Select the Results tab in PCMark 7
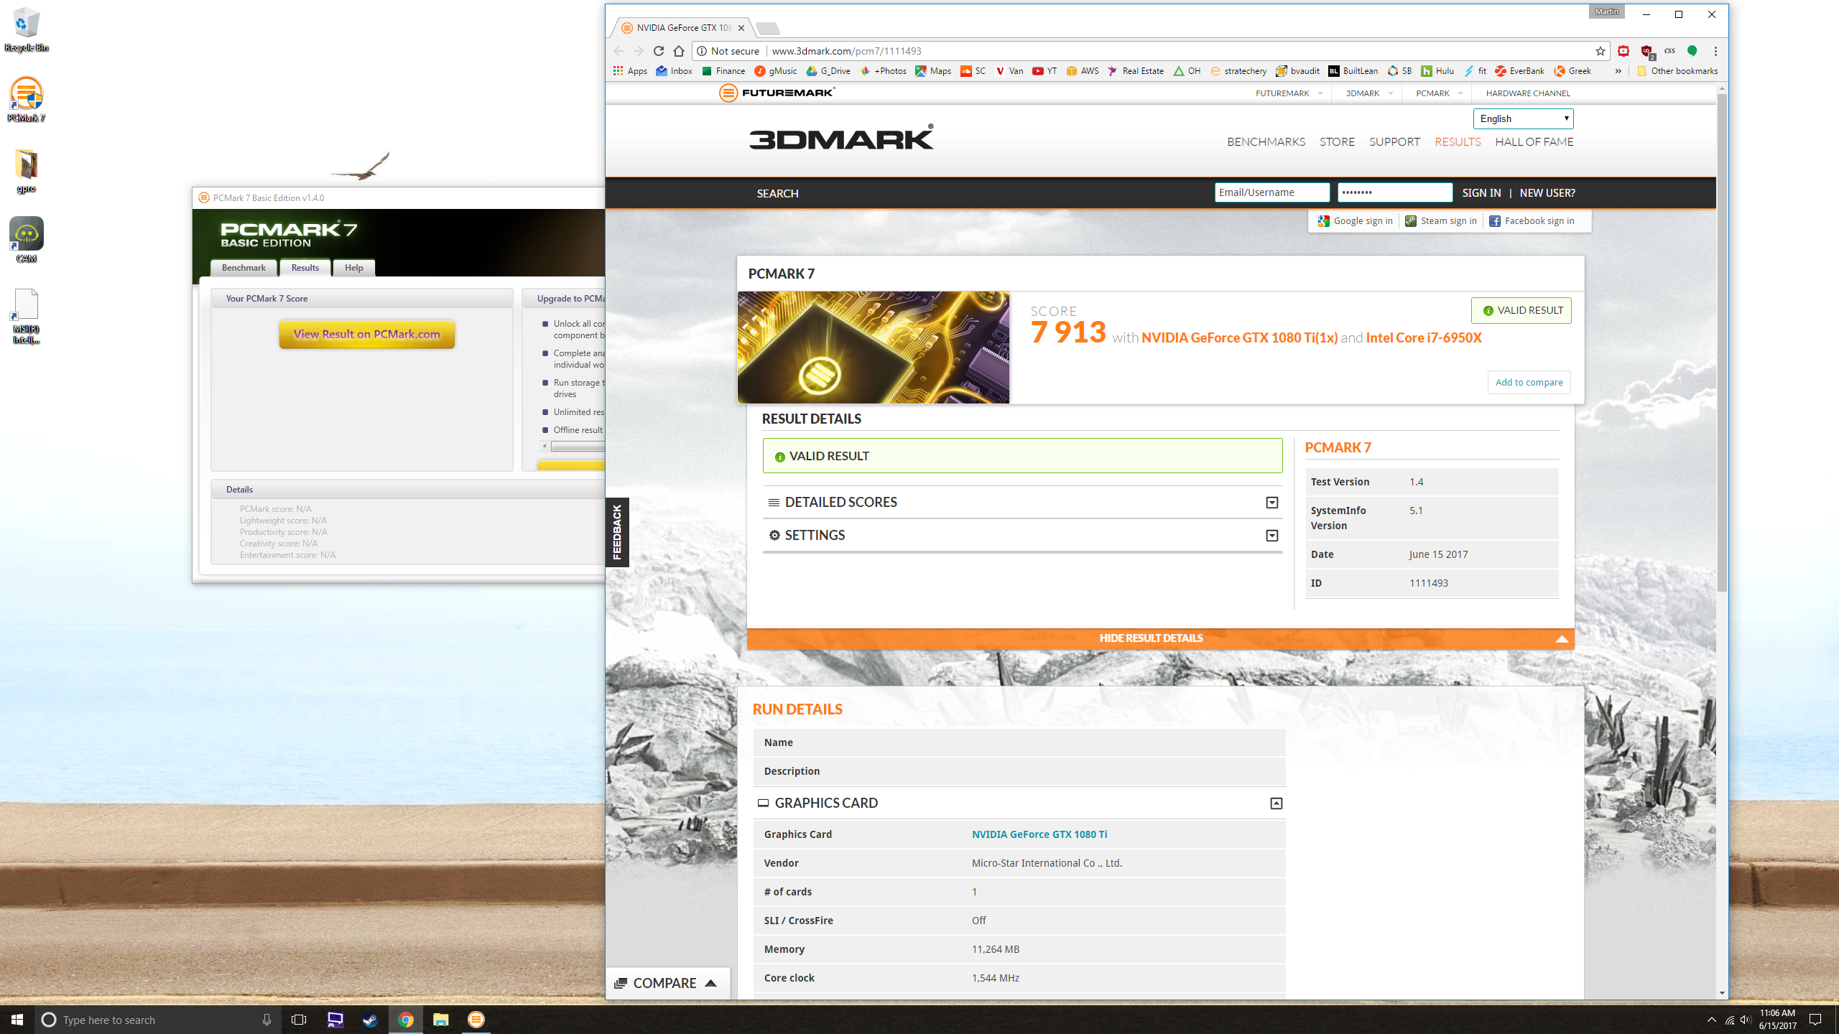This screenshot has width=1839, height=1034. click(x=305, y=268)
